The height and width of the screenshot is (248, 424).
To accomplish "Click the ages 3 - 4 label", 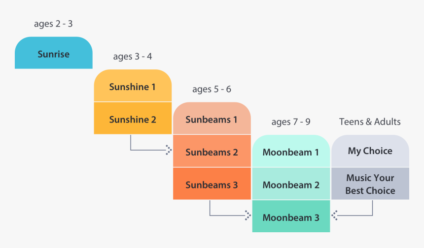I will pos(133,57).
